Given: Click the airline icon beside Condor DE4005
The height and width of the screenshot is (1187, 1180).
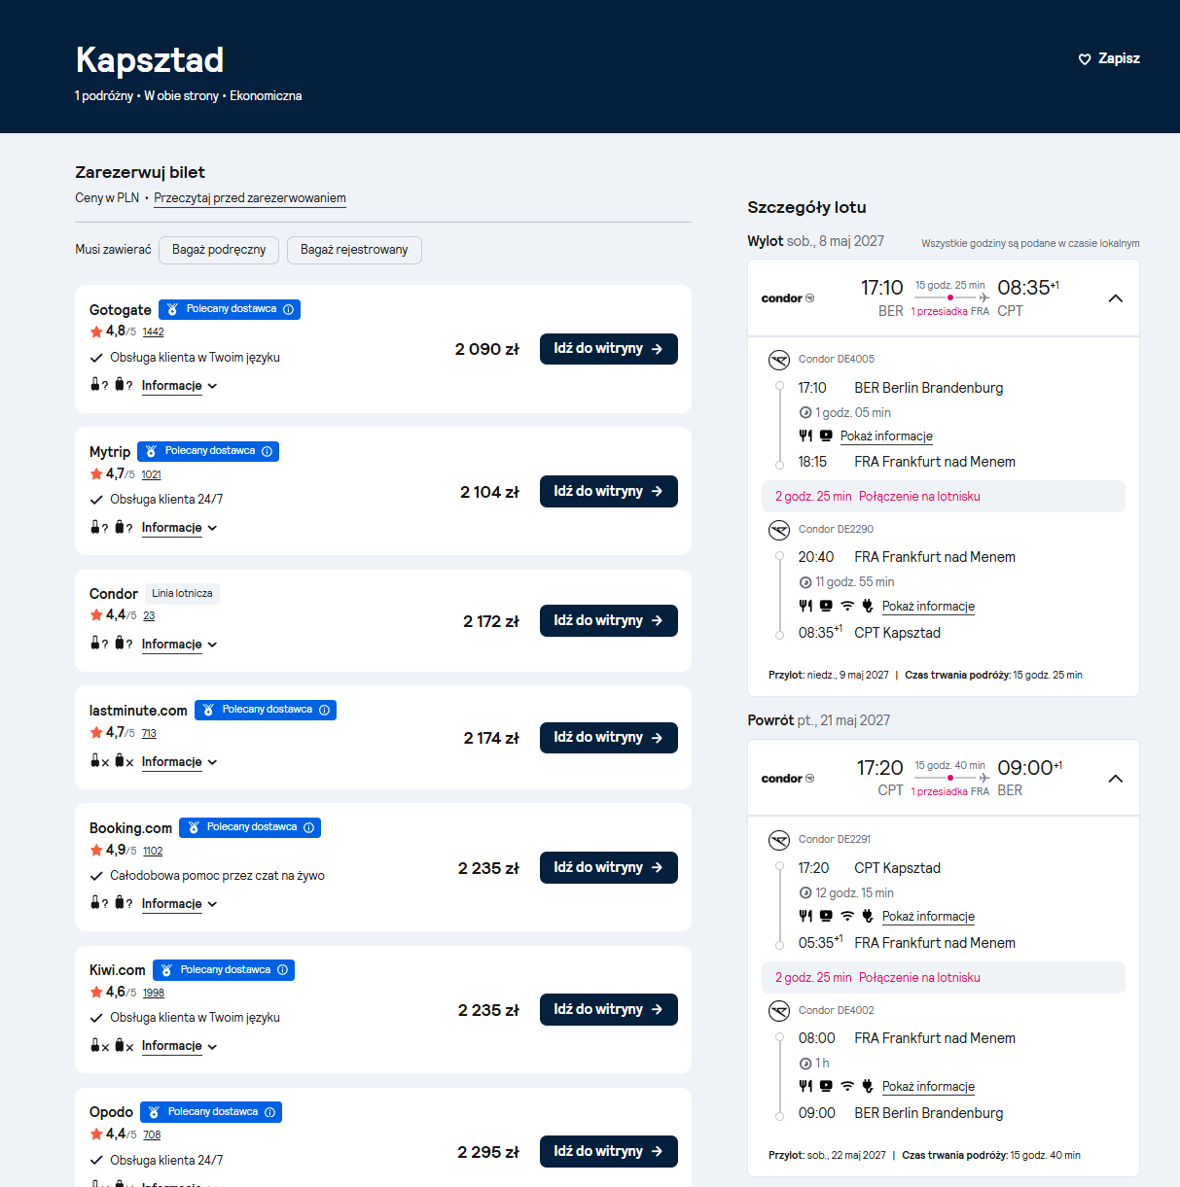Looking at the screenshot, I should click(x=779, y=361).
